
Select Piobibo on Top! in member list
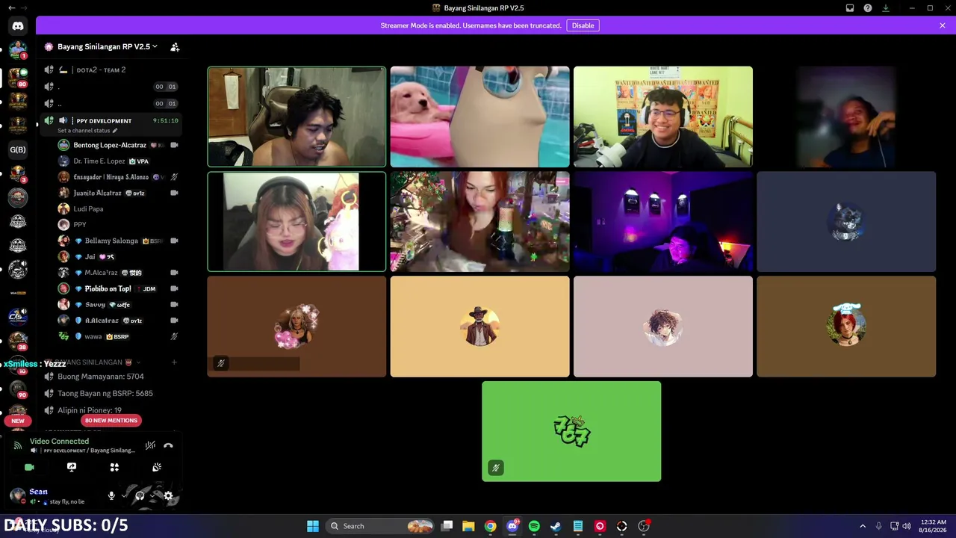click(x=118, y=288)
